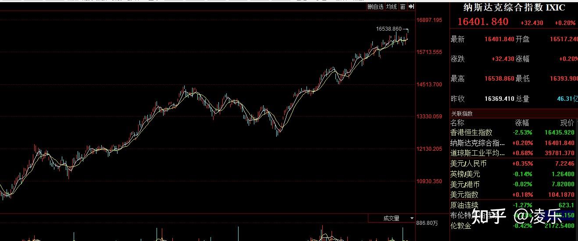
Task: Open the 道琼斯工业平均 row
Action: click(512, 153)
